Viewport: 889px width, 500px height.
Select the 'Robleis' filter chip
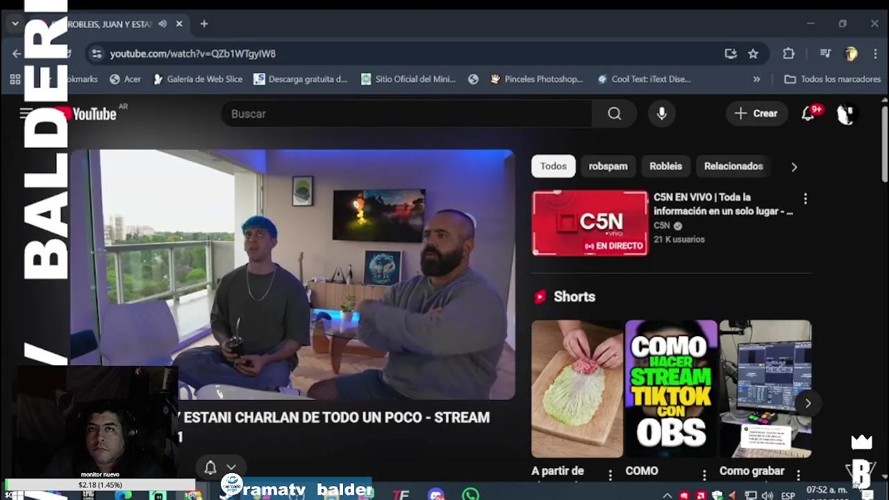click(x=666, y=166)
